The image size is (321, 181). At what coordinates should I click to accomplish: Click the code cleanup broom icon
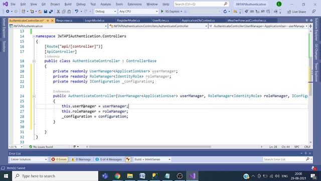(x=74, y=147)
